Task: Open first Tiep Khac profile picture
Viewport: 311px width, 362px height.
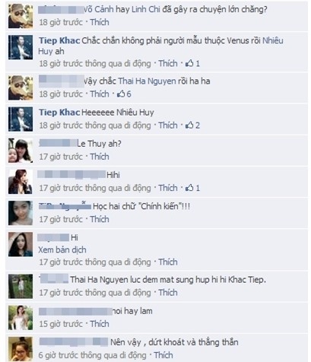Action: [x=21, y=47]
